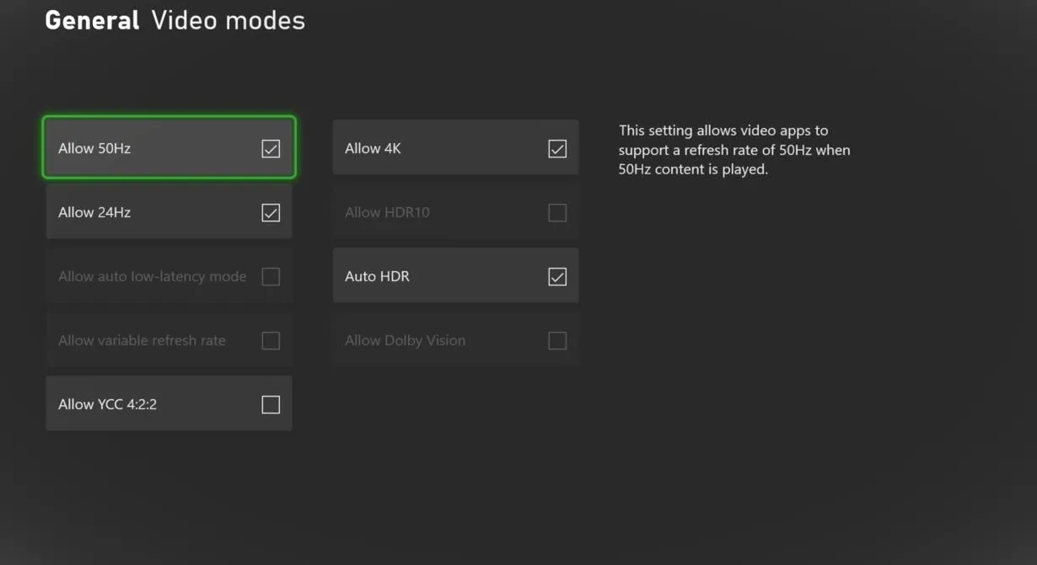This screenshot has height=565, width=1037.
Task: Enable the Allow YCC 4:2:2 checkbox
Action: [271, 405]
